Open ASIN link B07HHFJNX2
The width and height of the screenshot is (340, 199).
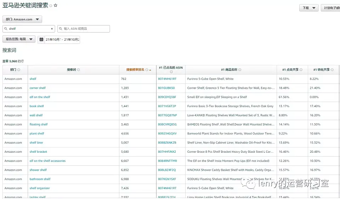coord(167,152)
